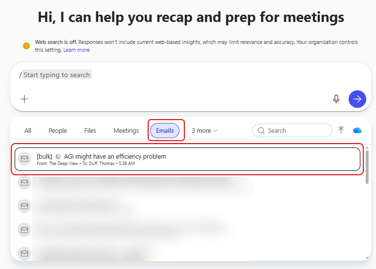Click the results list scrollbar thumb
The height and width of the screenshot is (269, 376).
367,167
